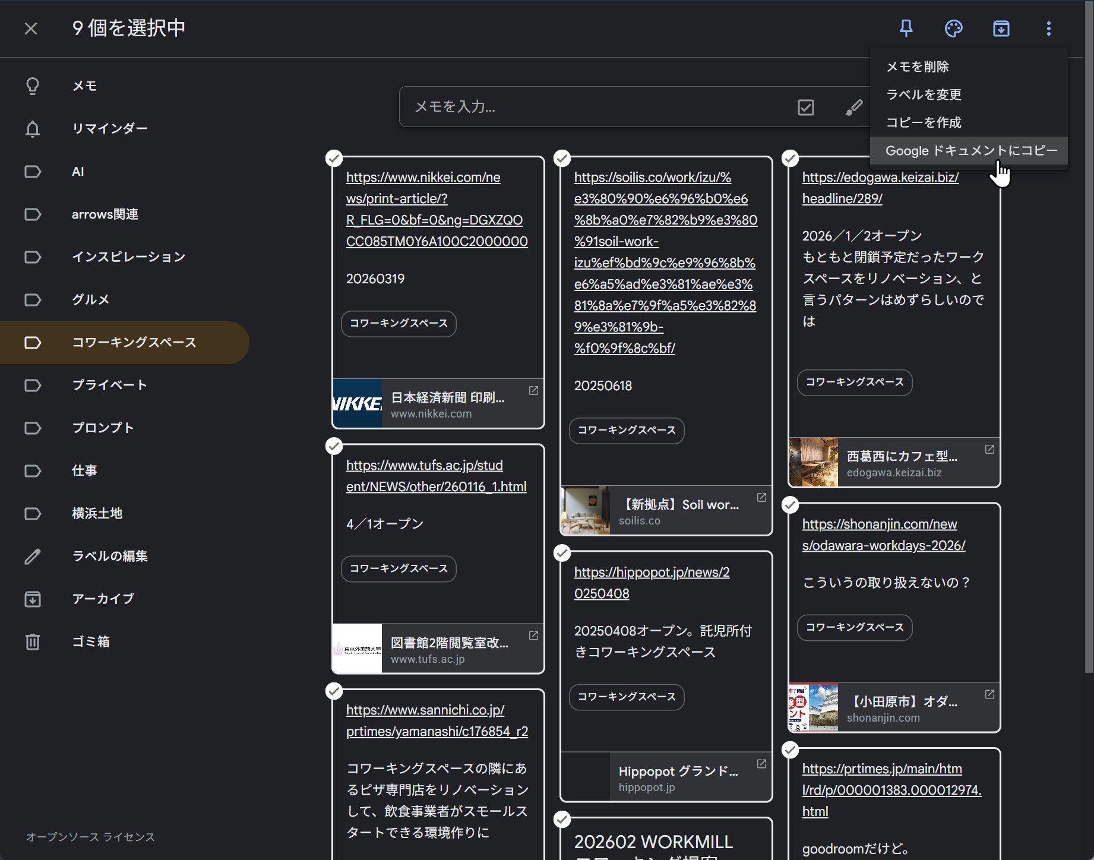The image size is (1094, 860).
Task: Pin the selected notes with the pin icon
Action: click(906, 29)
